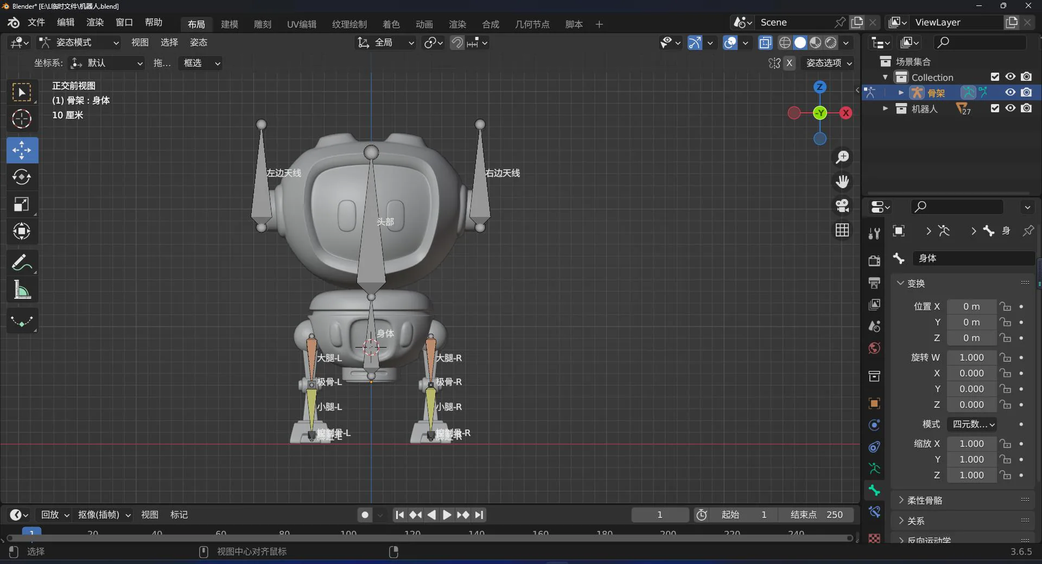1042x564 pixels.
Task: Open Bone Constraints properties tab
Action: (x=874, y=512)
